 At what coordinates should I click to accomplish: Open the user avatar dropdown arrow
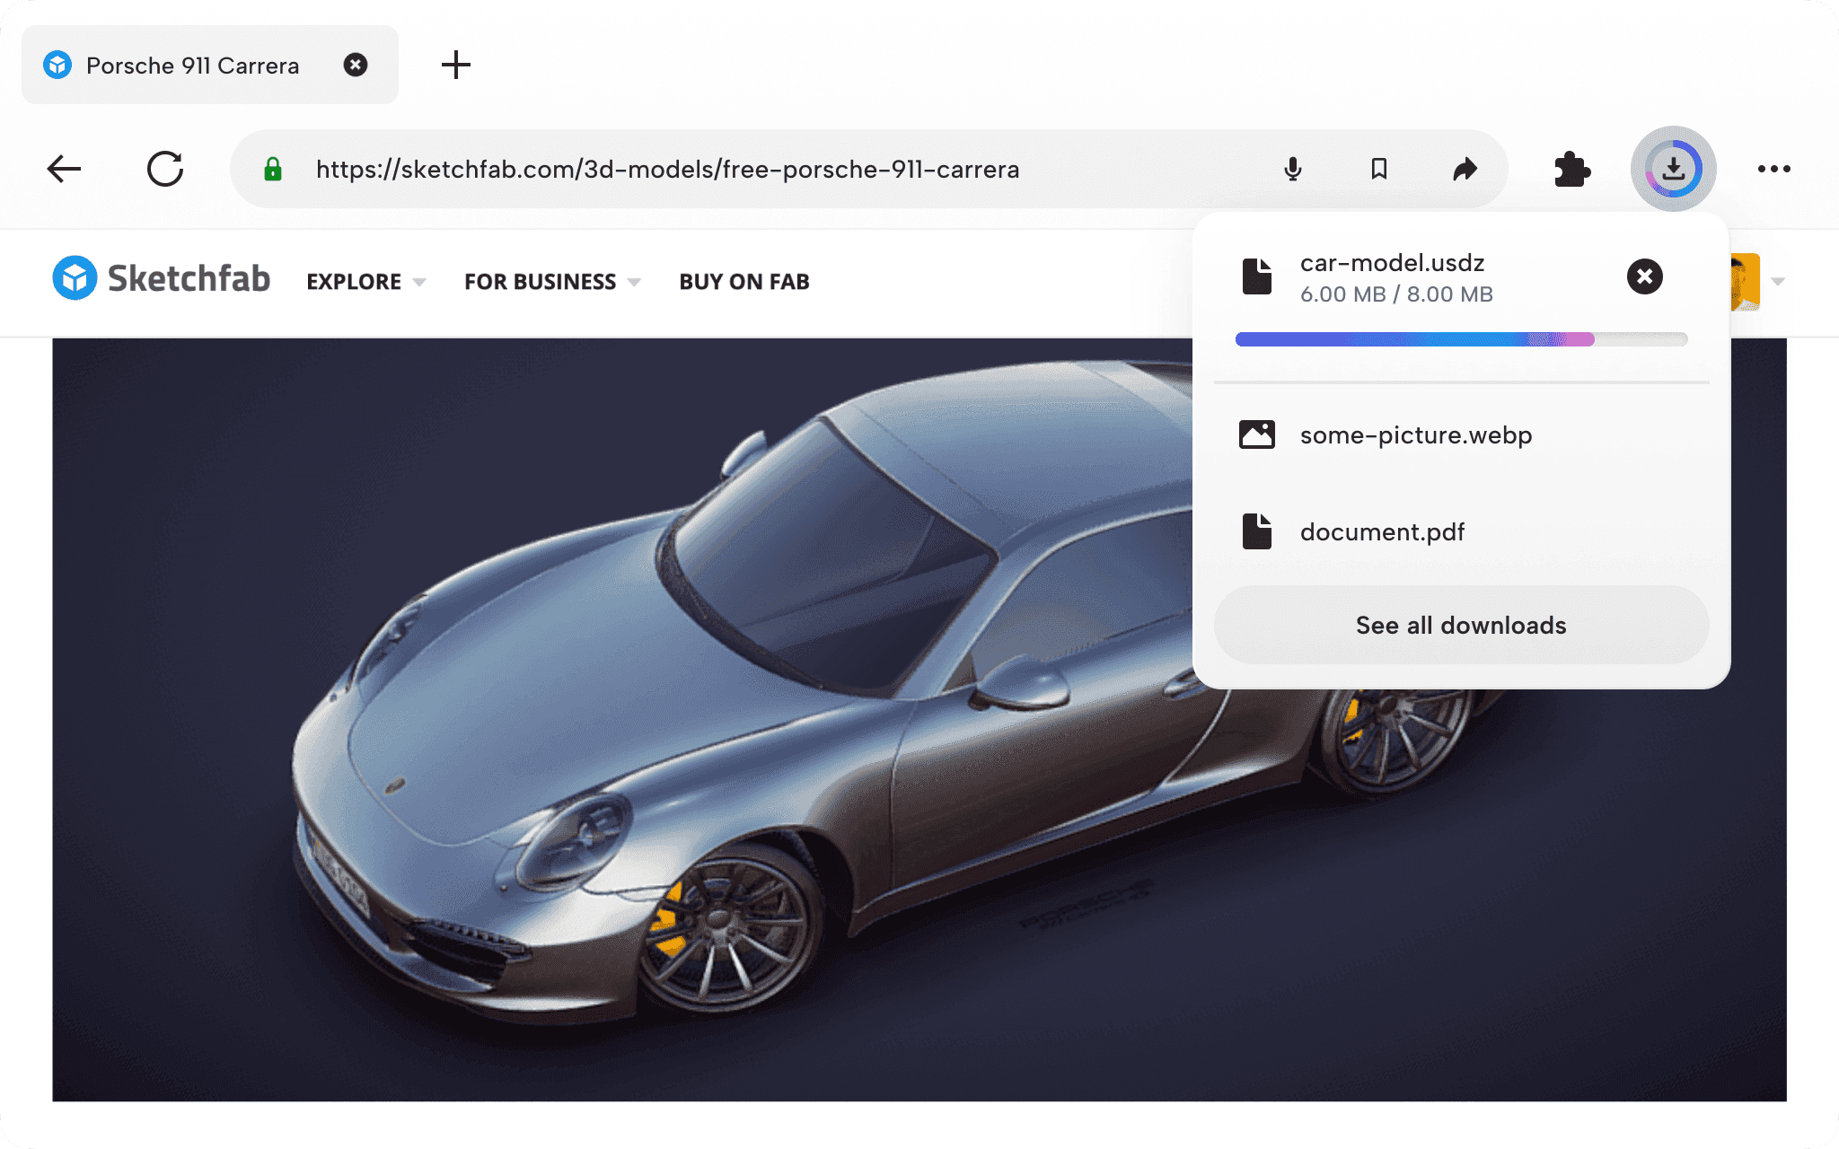point(1777,282)
